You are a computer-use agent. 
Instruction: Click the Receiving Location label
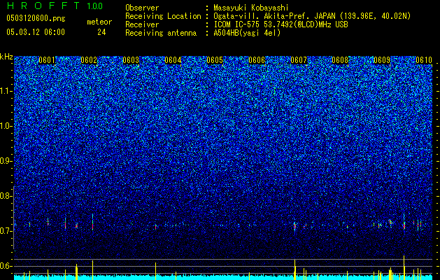[163, 16]
